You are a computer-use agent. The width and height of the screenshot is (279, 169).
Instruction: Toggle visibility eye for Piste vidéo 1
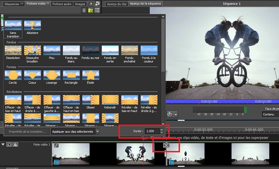pyautogui.click(x=9, y=144)
